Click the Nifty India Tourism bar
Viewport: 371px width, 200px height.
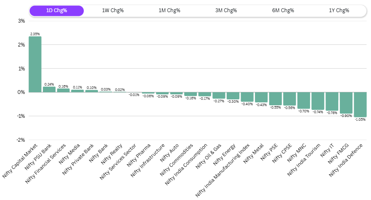pos(318,101)
